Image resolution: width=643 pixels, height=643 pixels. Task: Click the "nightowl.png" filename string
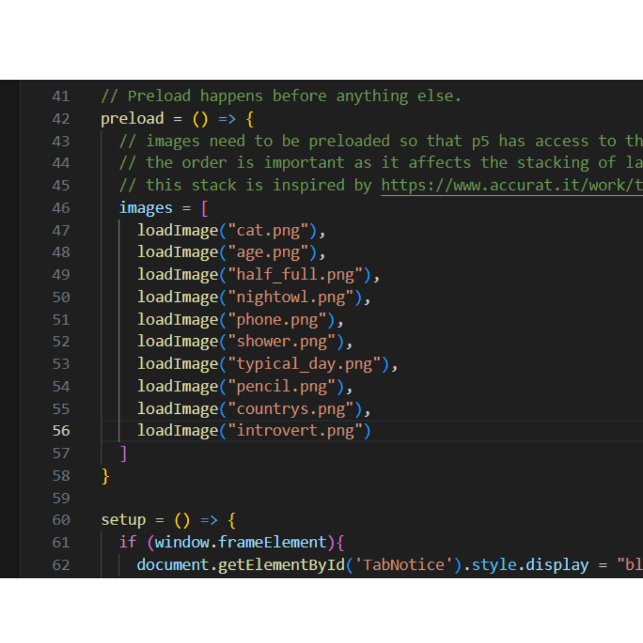pyautogui.click(x=295, y=297)
